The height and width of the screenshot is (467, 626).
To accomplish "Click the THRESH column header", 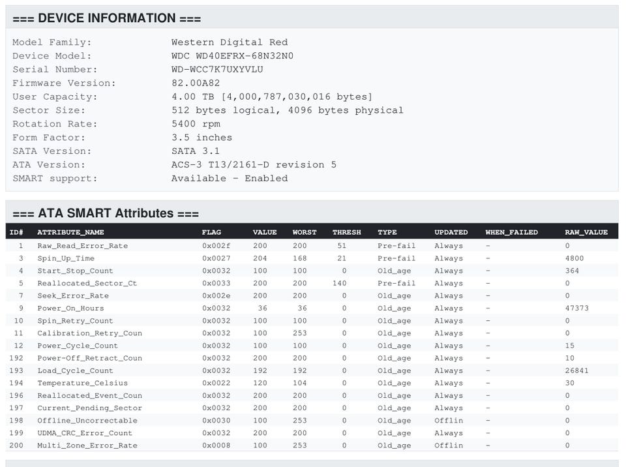I will (346, 232).
